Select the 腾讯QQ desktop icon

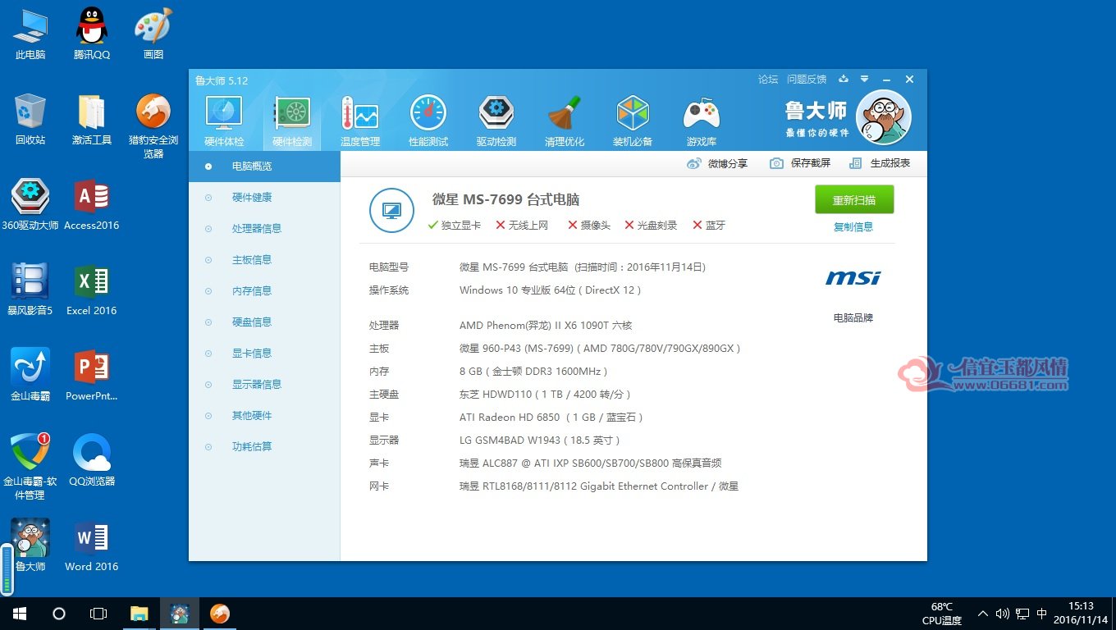92,34
